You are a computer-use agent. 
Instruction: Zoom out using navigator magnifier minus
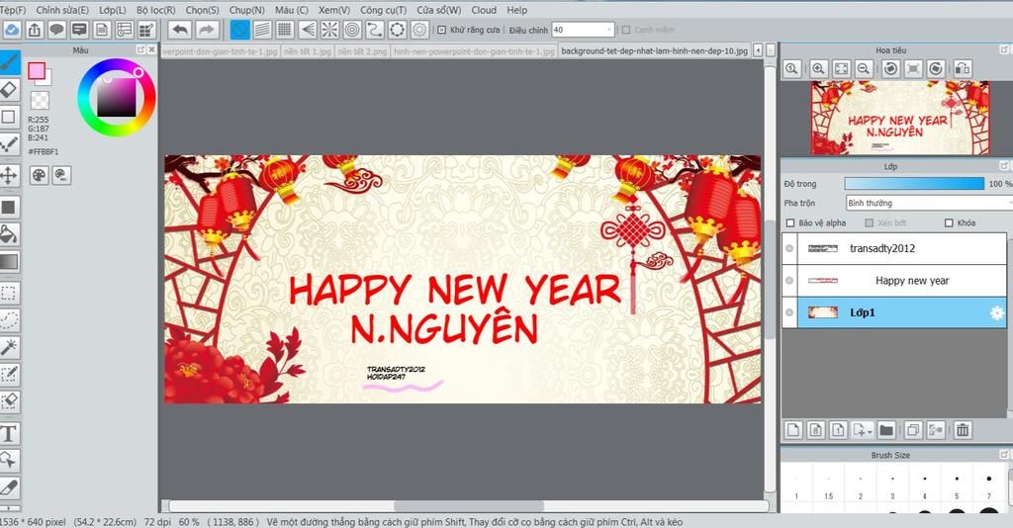(x=864, y=69)
